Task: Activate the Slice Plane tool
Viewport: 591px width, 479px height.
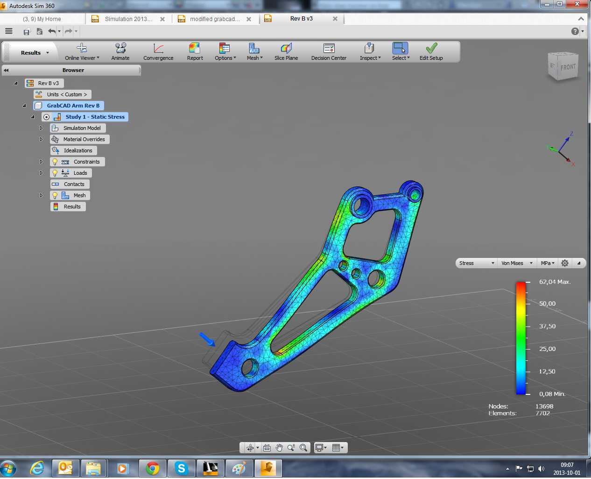Action: 286,52
